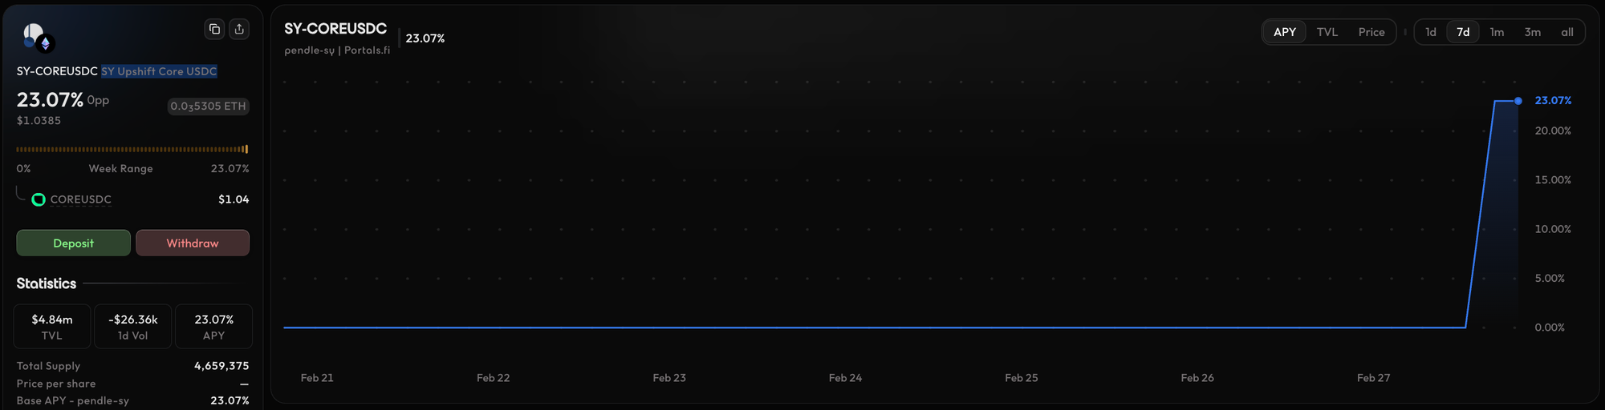Select the 1d time range
This screenshot has width=1605, height=410.
pyautogui.click(x=1431, y=32)
